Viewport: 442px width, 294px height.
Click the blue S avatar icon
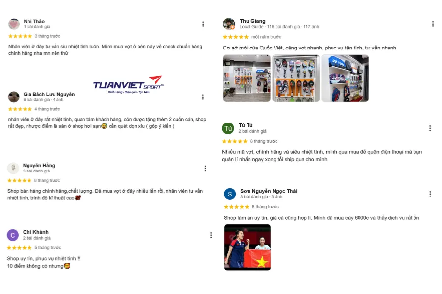230,194
